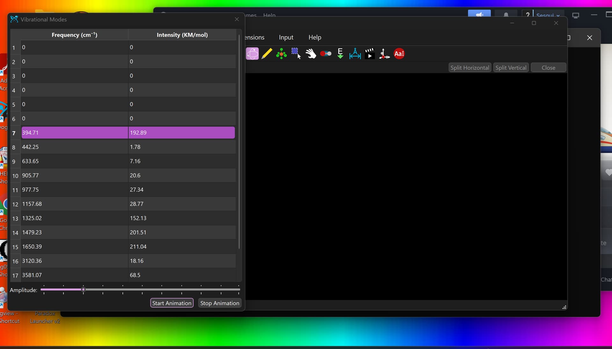Select the Align axes tool
The width and height of the screenshot is (612, 349).
pos(384,54)
